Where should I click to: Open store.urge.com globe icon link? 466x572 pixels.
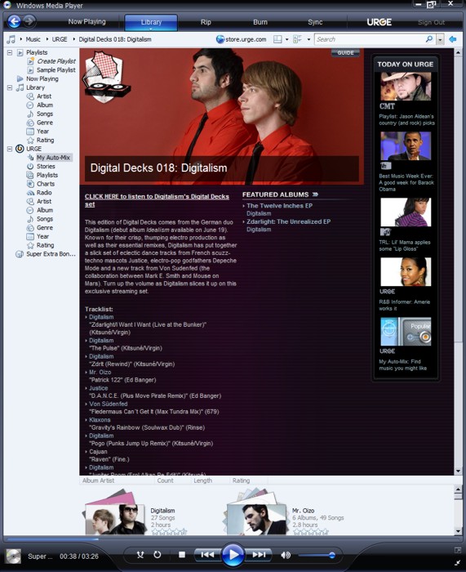[x=220, y=39]
